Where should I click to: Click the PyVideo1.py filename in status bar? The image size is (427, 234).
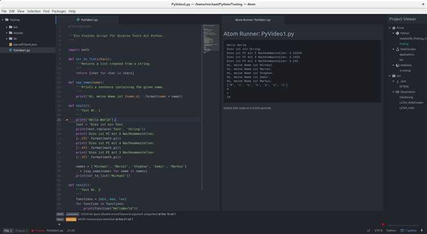(x=55, y=231)
